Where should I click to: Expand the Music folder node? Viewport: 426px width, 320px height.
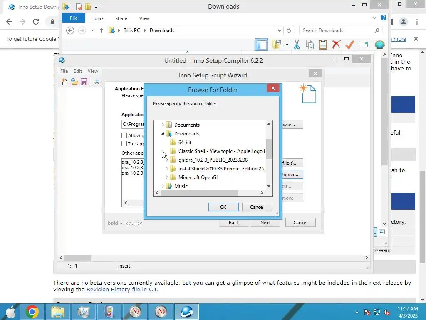pyautogui.click(x=163, y=186)
